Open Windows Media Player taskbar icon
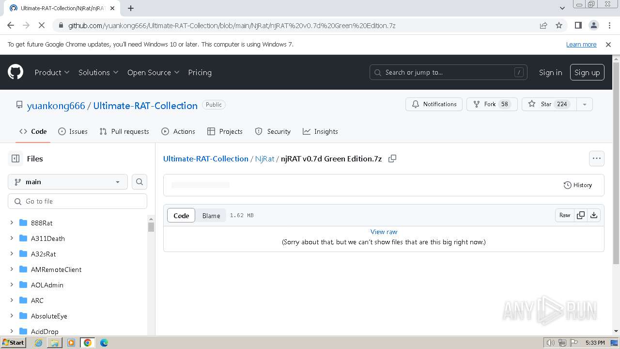620x349 pixels. point(71,343)
